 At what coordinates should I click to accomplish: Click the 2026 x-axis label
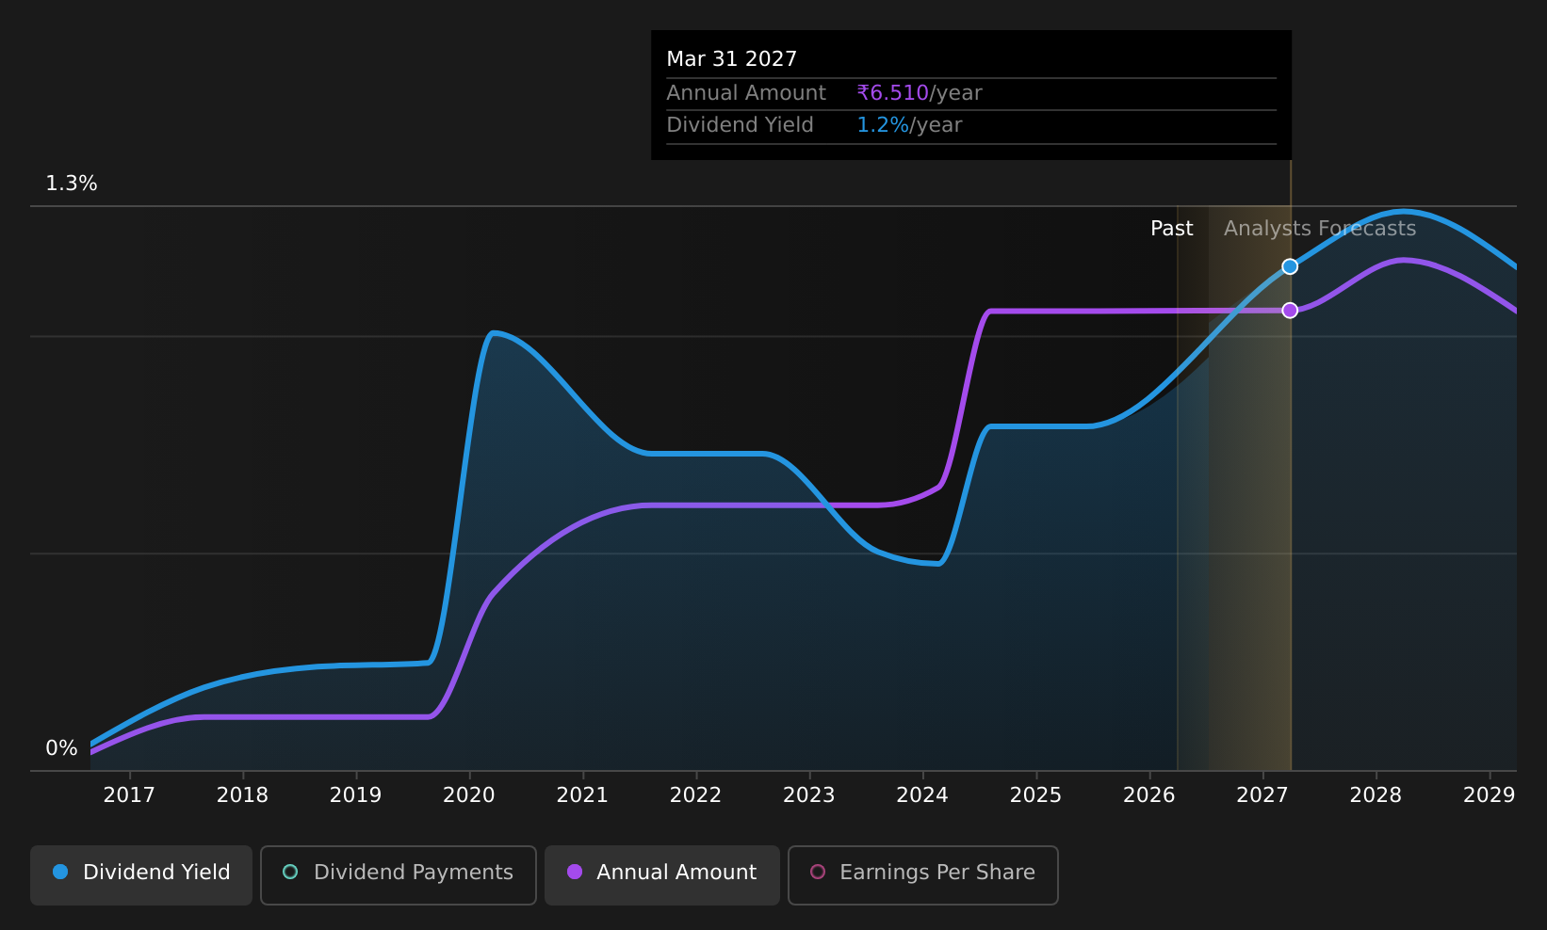pyautogui.click(x=1148, y=795)
